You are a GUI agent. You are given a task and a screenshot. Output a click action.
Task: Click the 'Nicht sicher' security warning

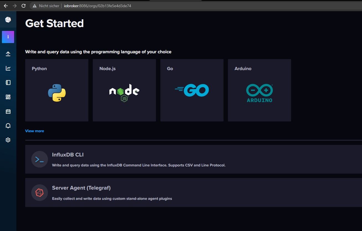point(46,6)
